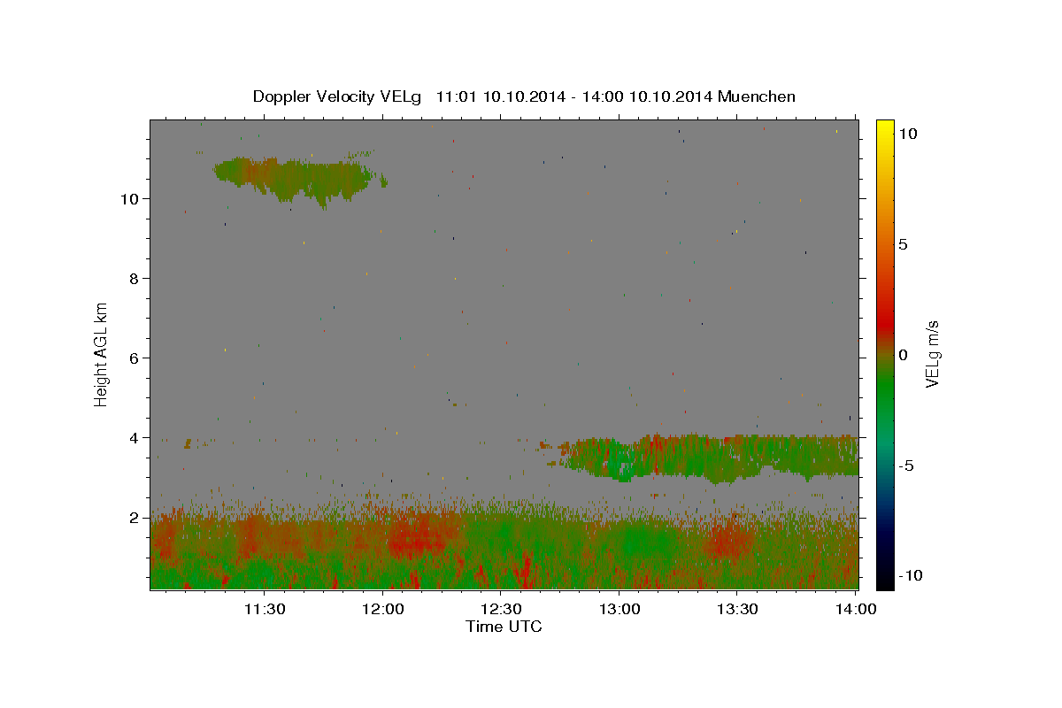This screenshot has width=1062, height=708.
Task: Click the red boundary-layer patch near 13:30
Action: (x=730, y=540)
